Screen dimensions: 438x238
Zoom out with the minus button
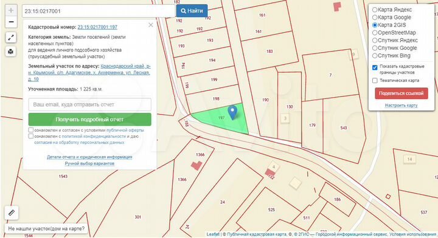[x=11, y=22]
